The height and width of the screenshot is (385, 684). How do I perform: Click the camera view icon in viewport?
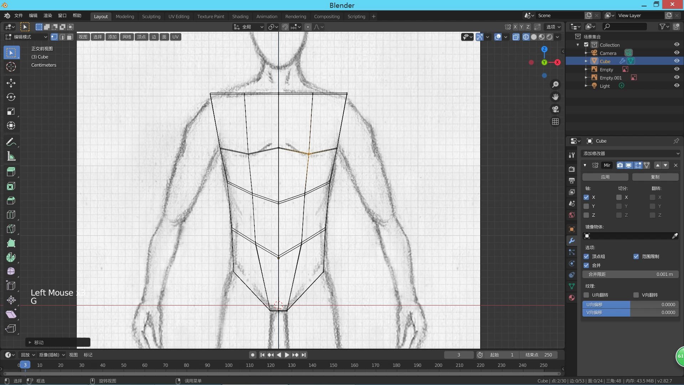tap(555, 109)
